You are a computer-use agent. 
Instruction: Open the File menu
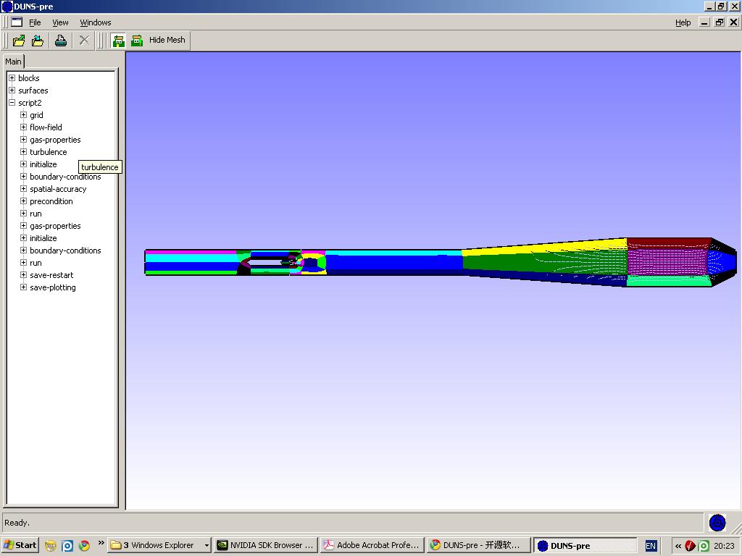pos(35,22)
